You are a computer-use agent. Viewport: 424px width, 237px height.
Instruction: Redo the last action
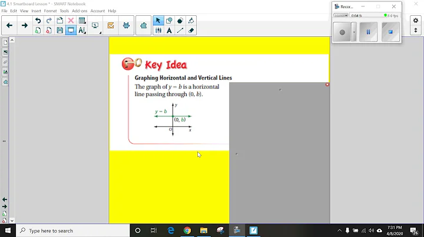point(49,21)
